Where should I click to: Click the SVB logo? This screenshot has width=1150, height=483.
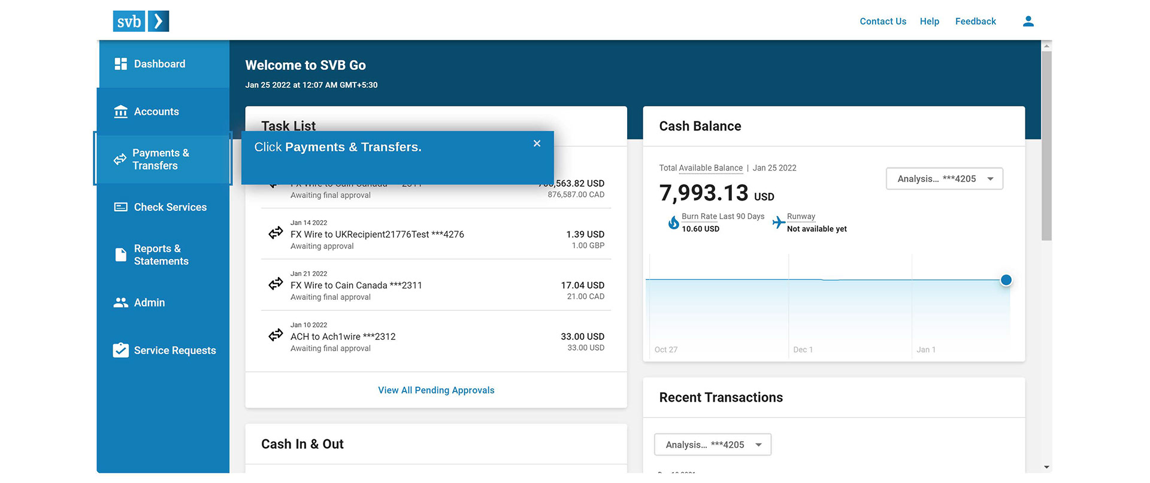pos(141,21)
